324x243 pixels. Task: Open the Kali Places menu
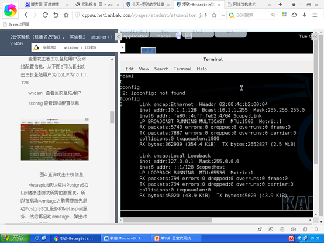(x=163, y=36)
